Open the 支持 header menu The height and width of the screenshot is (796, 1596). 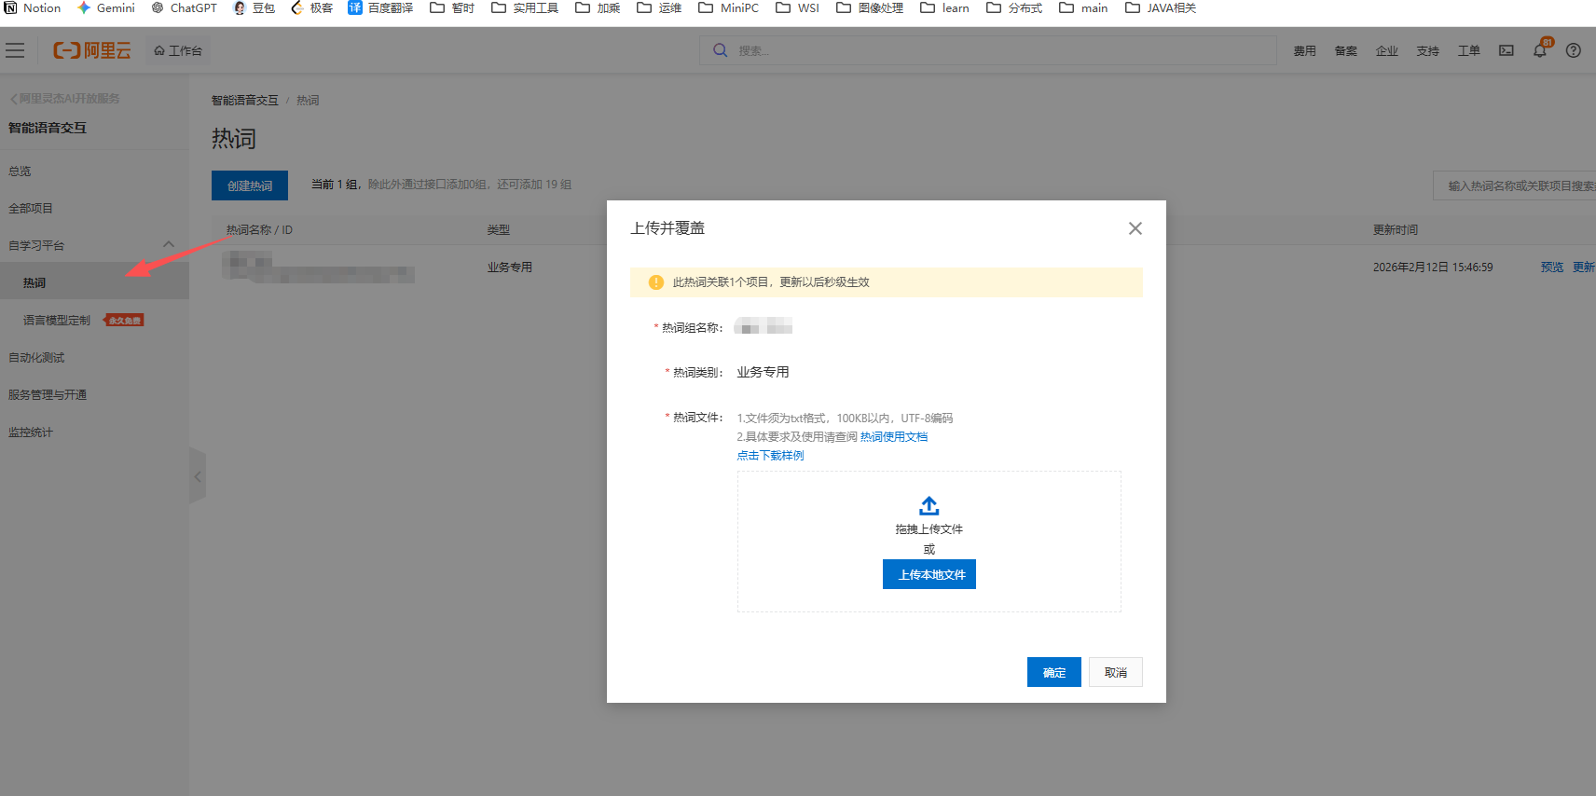pos(1427,51)
